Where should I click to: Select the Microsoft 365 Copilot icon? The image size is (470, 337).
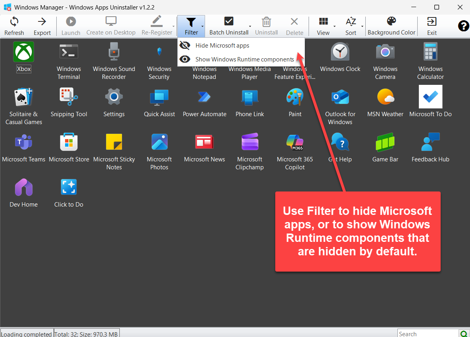point(295,142)
